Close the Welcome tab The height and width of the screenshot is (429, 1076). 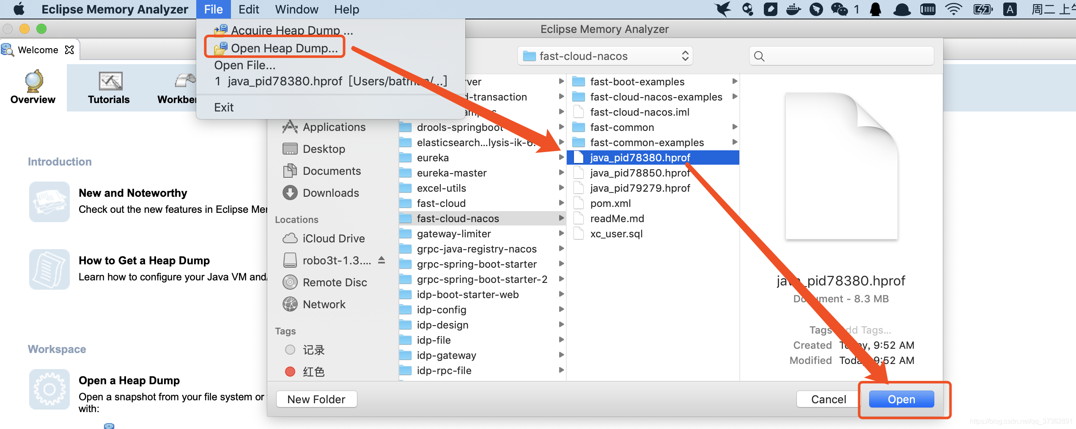pyautogui.click(x=69, y=50)
